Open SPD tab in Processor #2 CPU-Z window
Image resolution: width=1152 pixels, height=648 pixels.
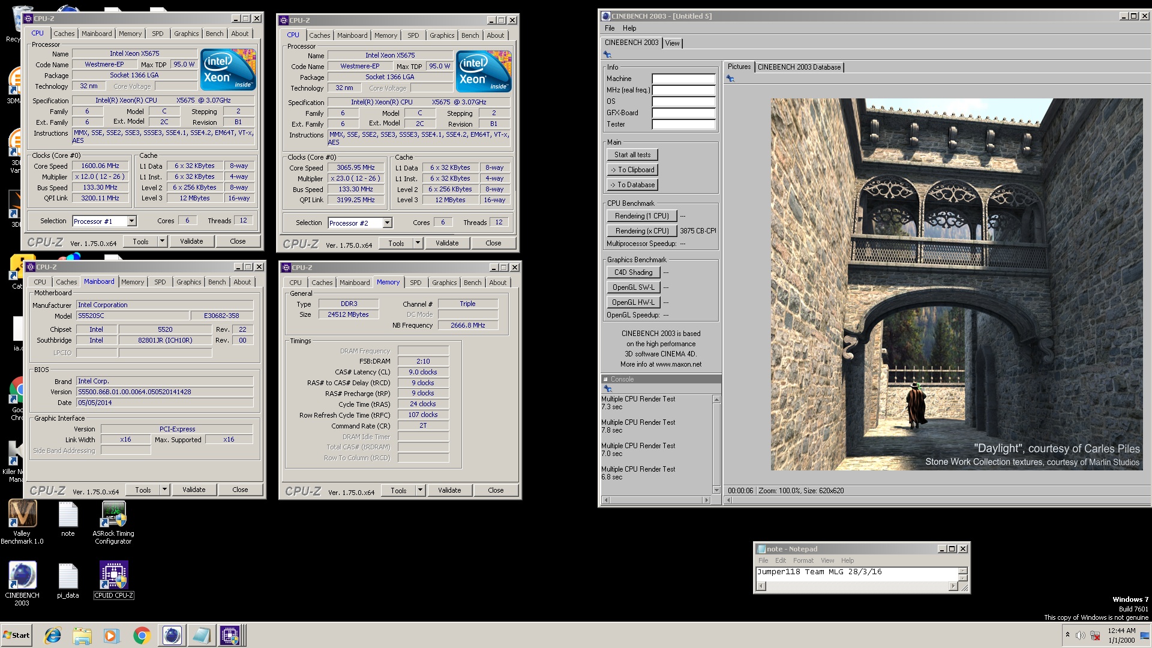(413, 35)
